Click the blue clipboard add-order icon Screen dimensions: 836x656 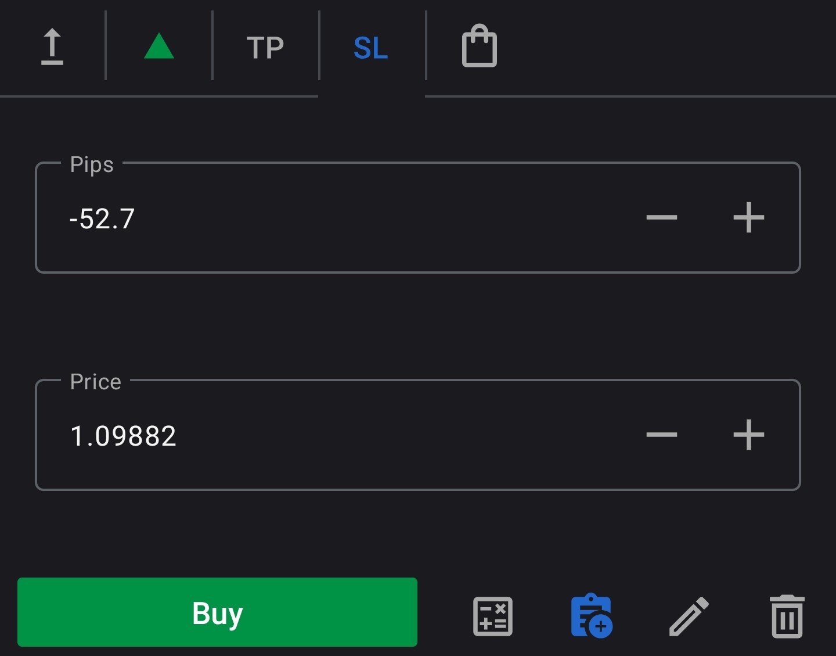[x=591, y=617]
